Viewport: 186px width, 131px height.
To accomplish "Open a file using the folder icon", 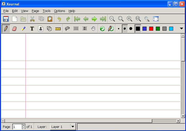I will coord(23,19).
